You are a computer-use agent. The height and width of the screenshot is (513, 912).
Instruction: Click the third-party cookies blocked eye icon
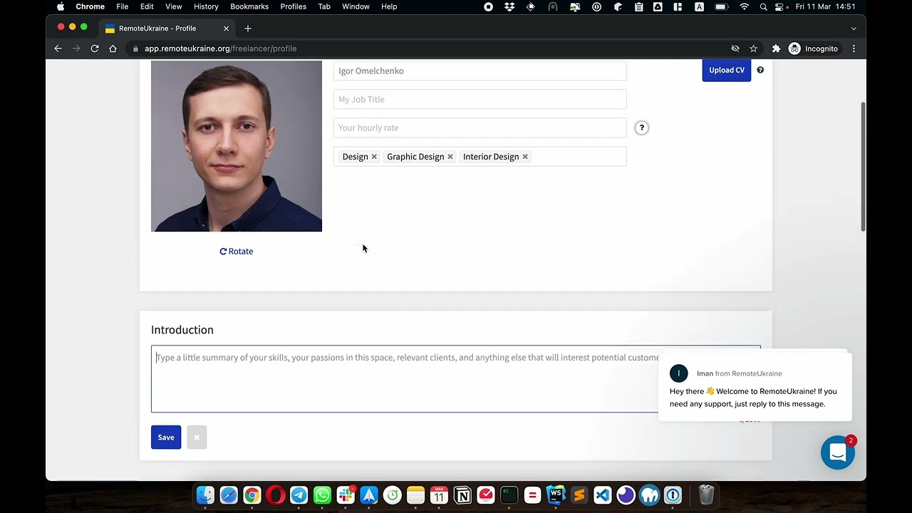point(735,48)
